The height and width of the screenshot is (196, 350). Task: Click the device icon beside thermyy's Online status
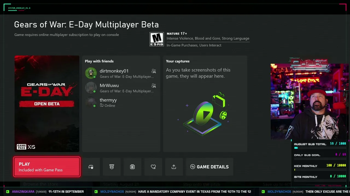point(101,105)
